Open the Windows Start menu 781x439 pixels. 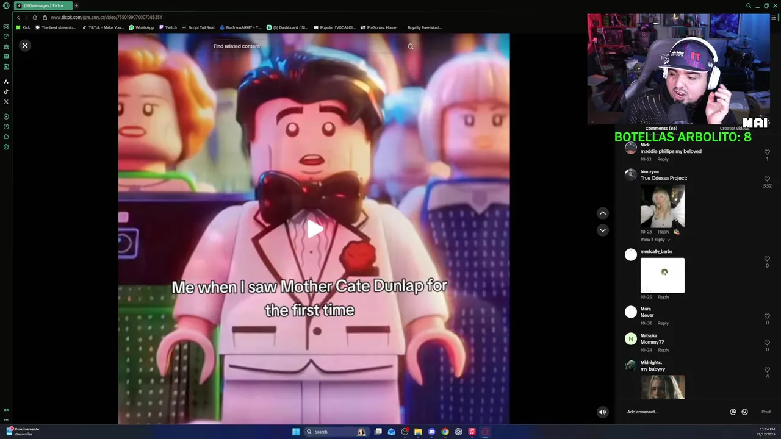296,432
